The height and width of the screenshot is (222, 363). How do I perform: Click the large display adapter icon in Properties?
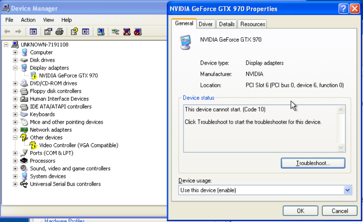point(186,43)
